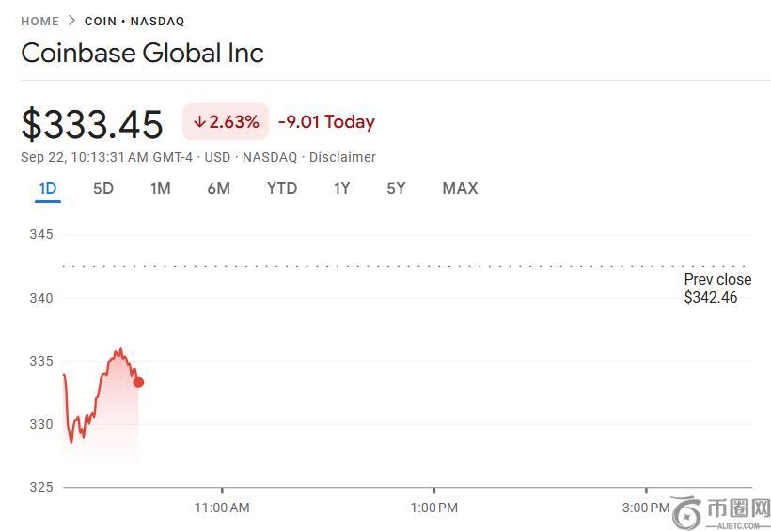Click the red current price dot on chart
The width and height of the screenshot is (771, 531).
point(138,382)
